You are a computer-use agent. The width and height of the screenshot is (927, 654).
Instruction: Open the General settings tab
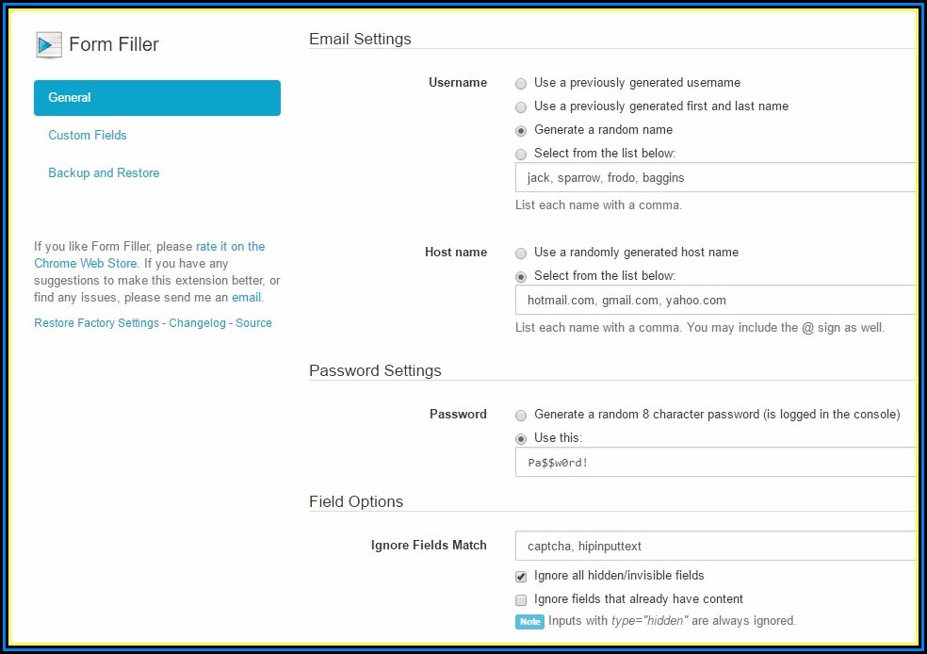point(157,98)
